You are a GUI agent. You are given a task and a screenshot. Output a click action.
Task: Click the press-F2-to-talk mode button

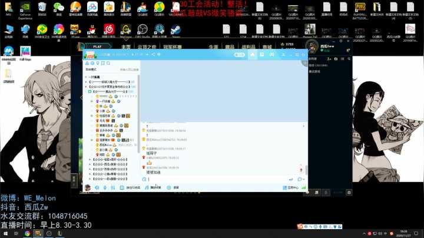click(130, 187)
